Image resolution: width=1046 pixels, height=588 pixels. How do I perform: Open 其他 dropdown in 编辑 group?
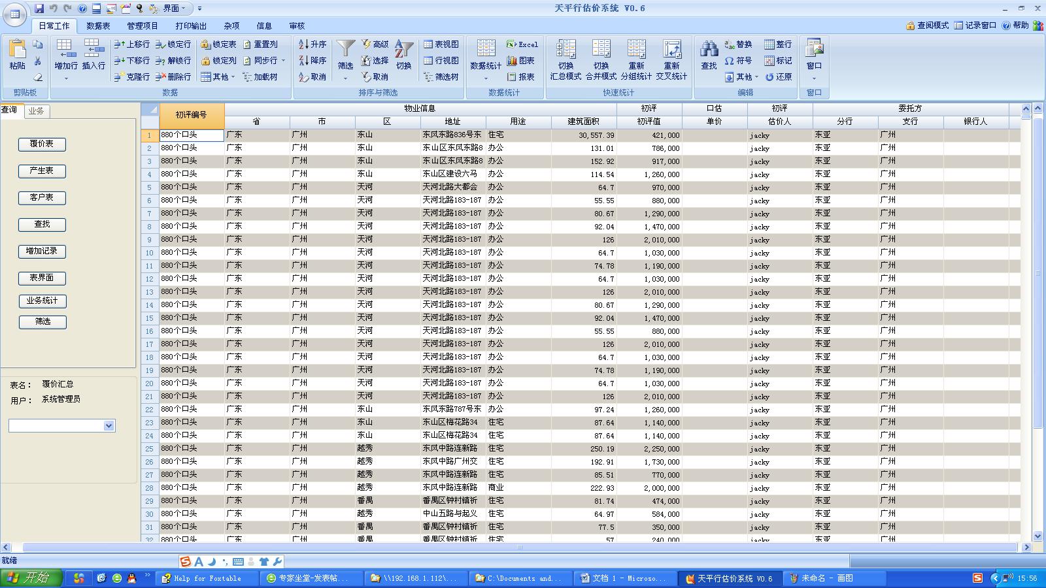[742, 77]
